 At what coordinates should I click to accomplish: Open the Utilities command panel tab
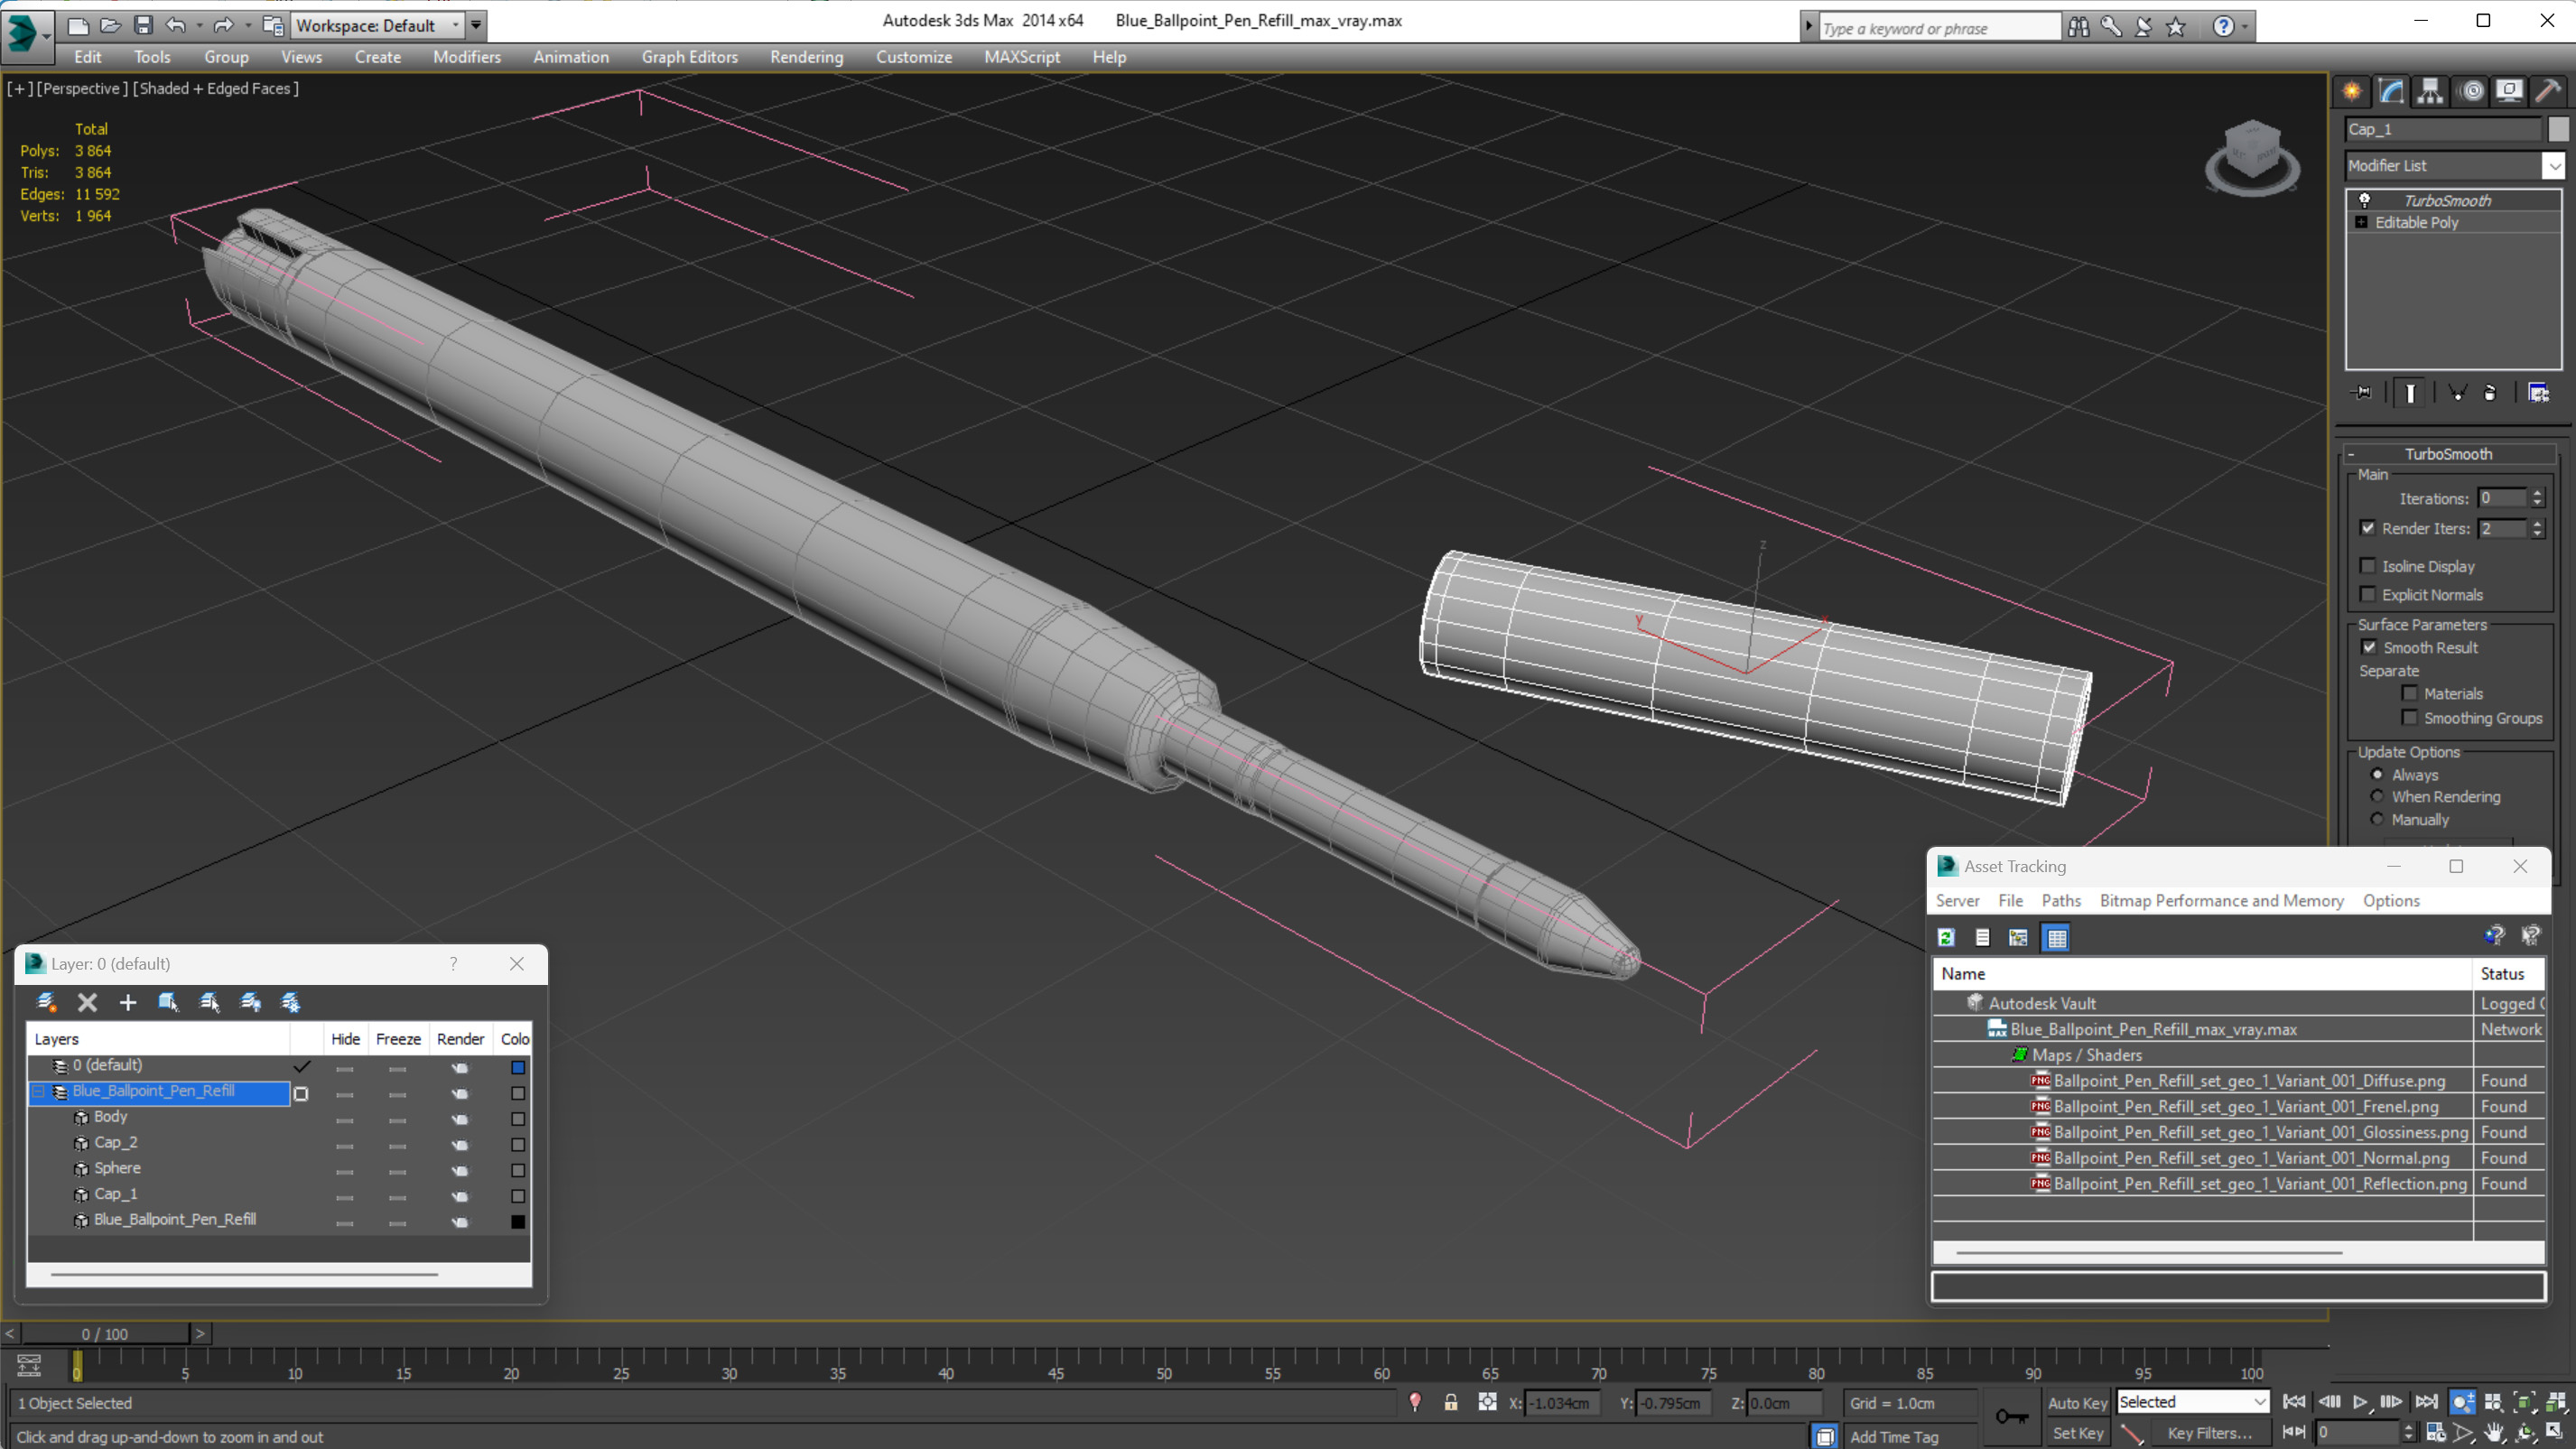[x=2548, y=92]
